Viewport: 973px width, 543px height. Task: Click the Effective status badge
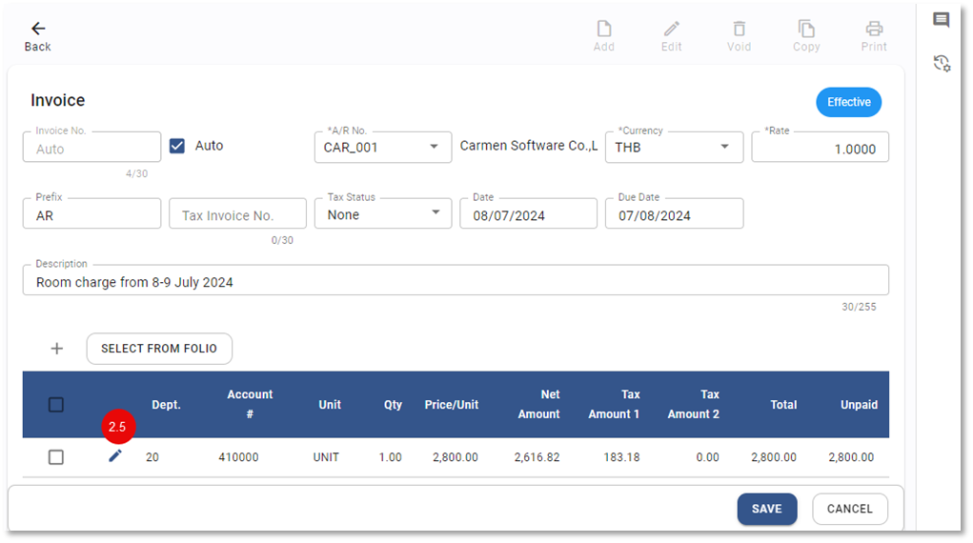tap(848, 102)
